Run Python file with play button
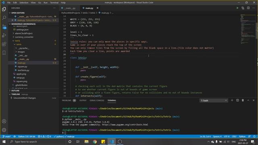 click(x=237, y=8)
